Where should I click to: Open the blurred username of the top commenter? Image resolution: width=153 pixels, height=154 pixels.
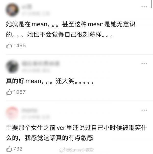27,6
